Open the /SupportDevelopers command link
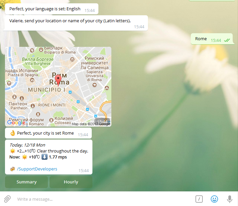238x206 pixels. coord(37,169)
